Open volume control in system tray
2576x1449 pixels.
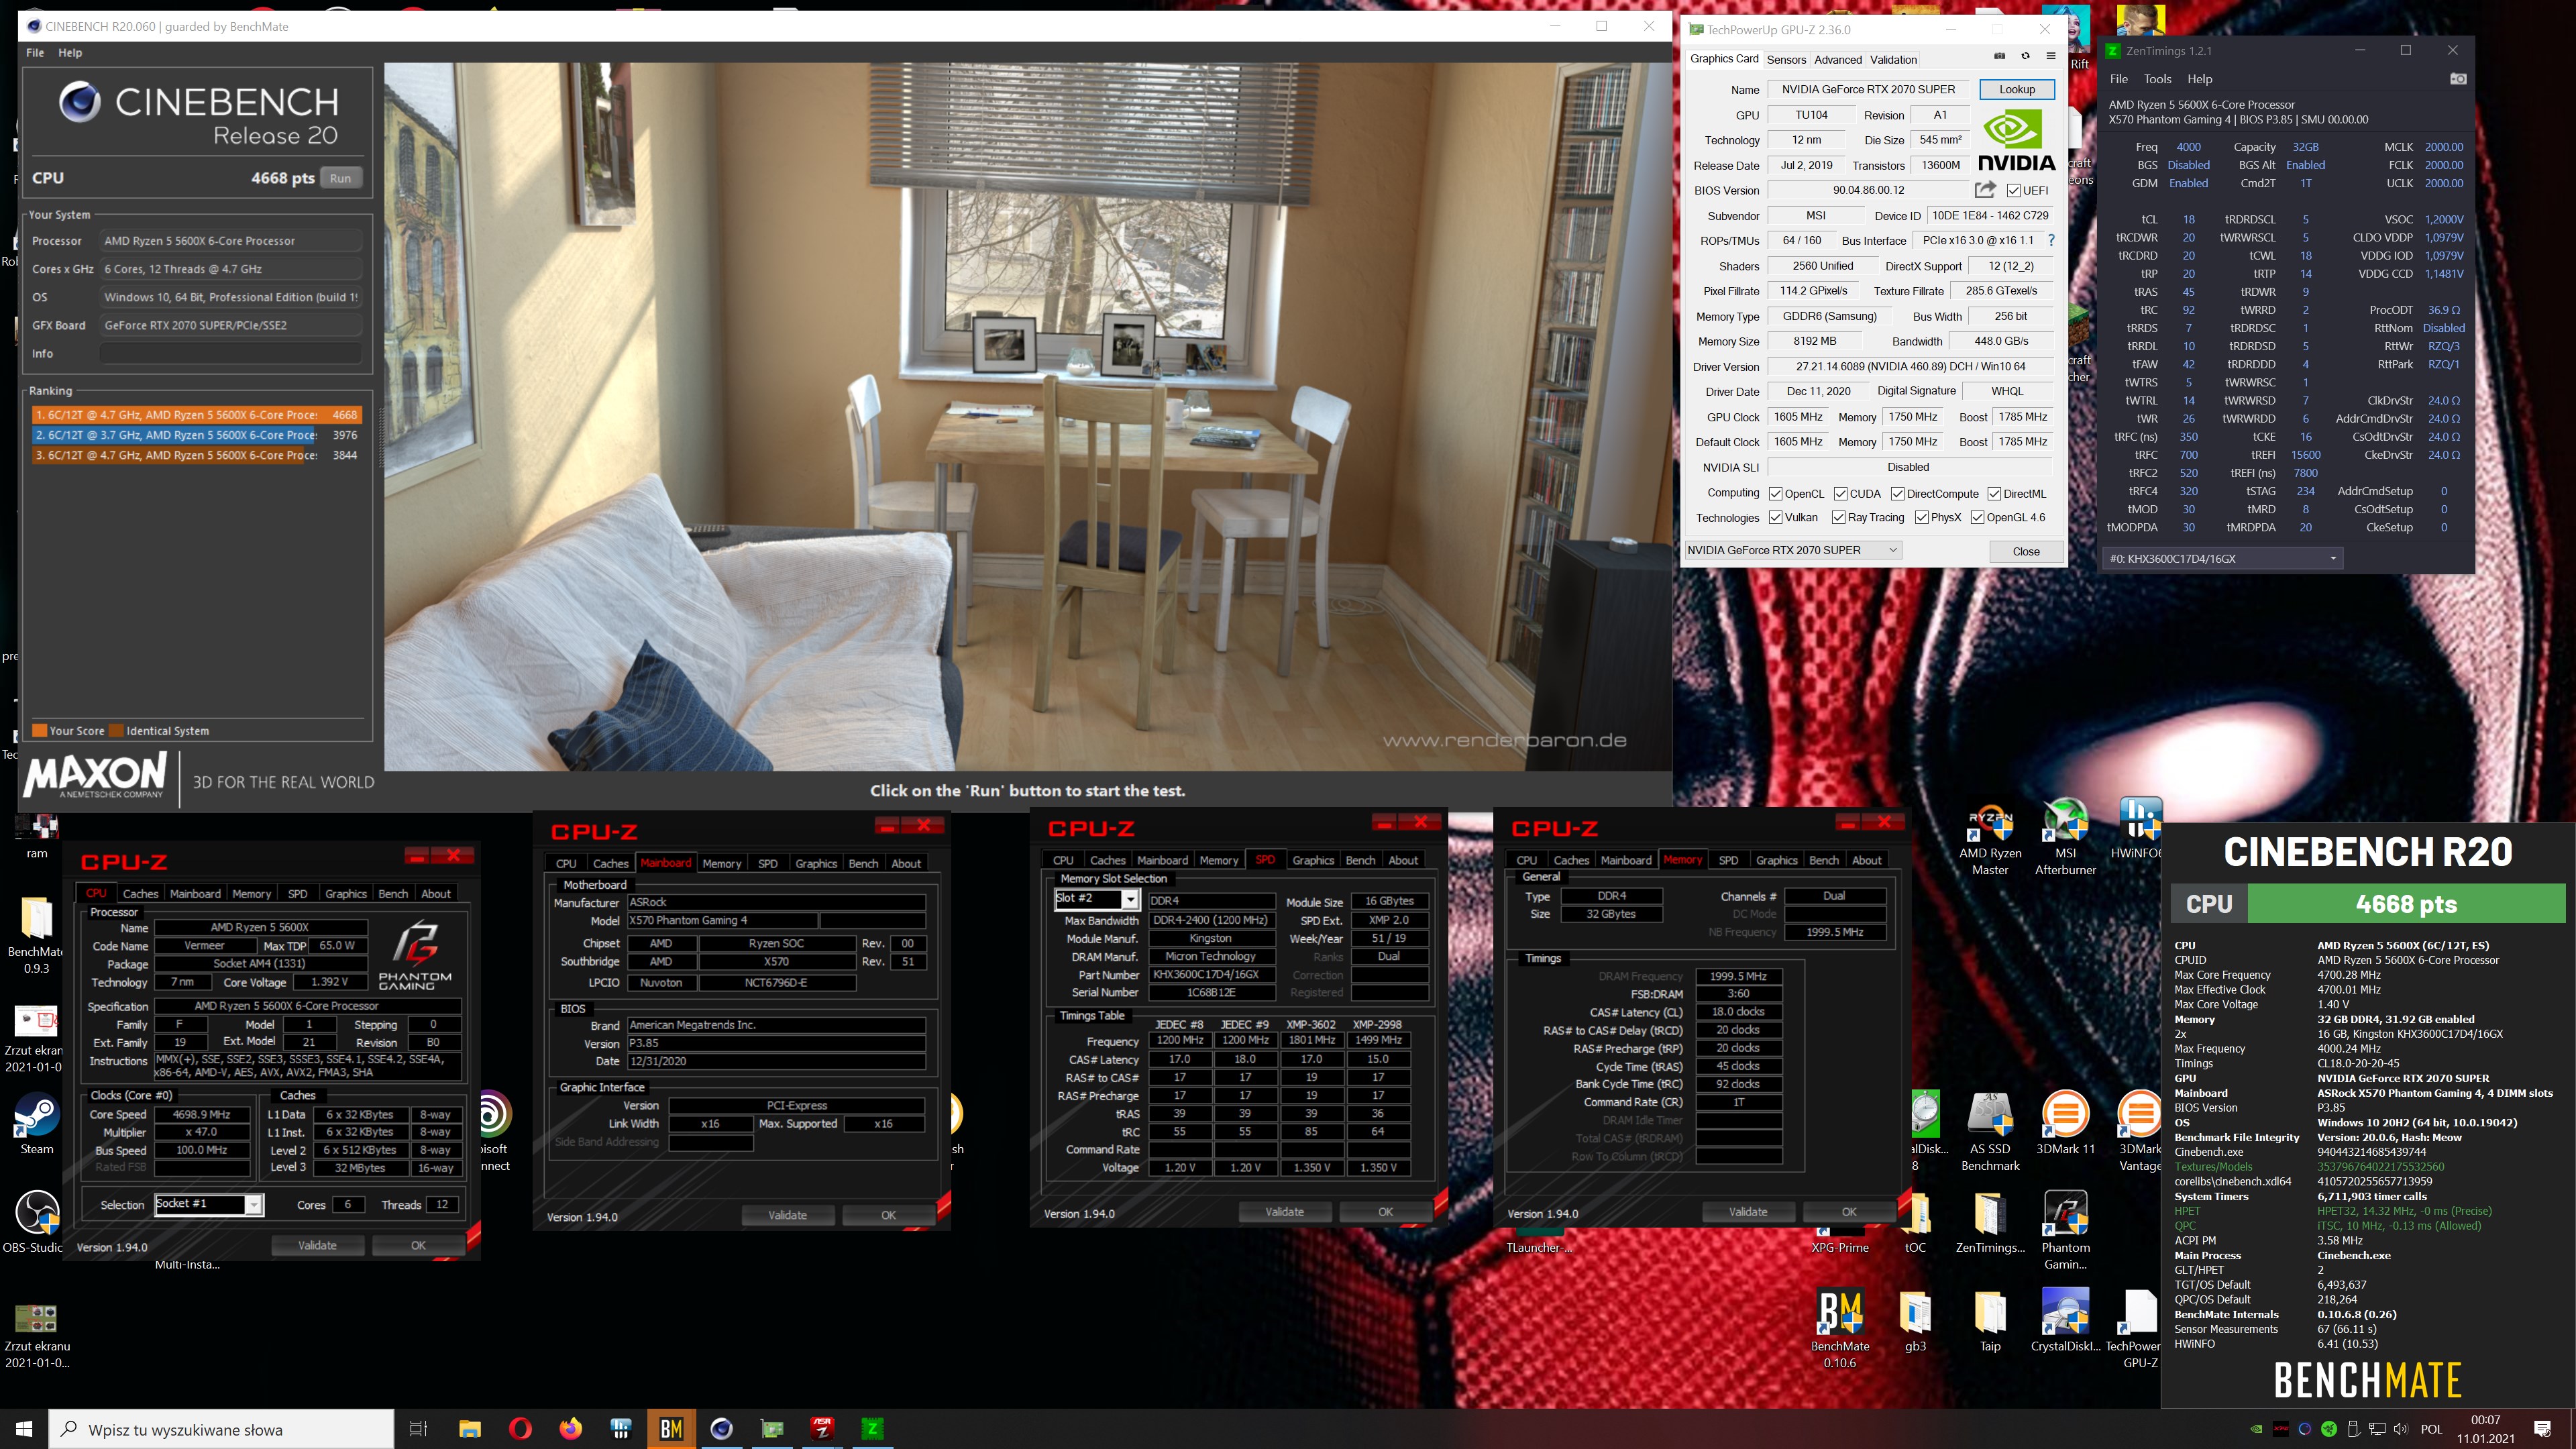point(2402,1429)
